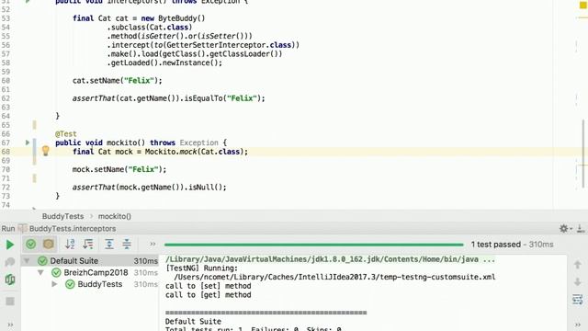Click the passed checkmark beside Default Suite
The image size is (588, 331).
tap(43, 261)
